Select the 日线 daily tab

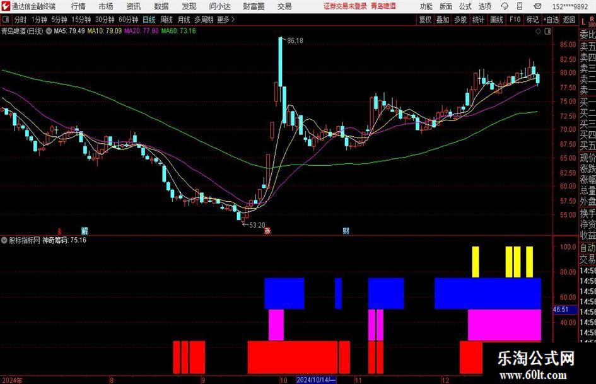pos(149,20)
